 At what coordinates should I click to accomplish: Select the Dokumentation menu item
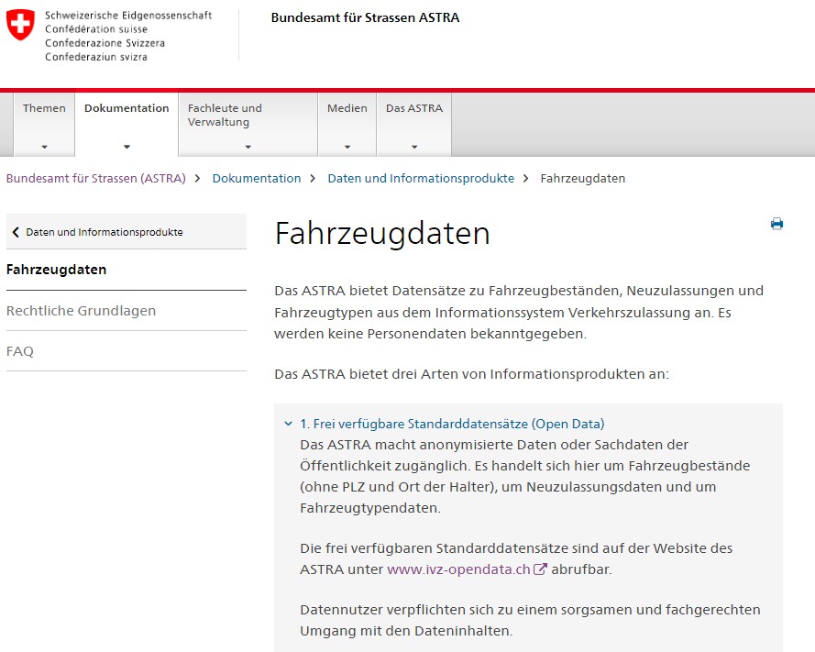coord(127,107)
